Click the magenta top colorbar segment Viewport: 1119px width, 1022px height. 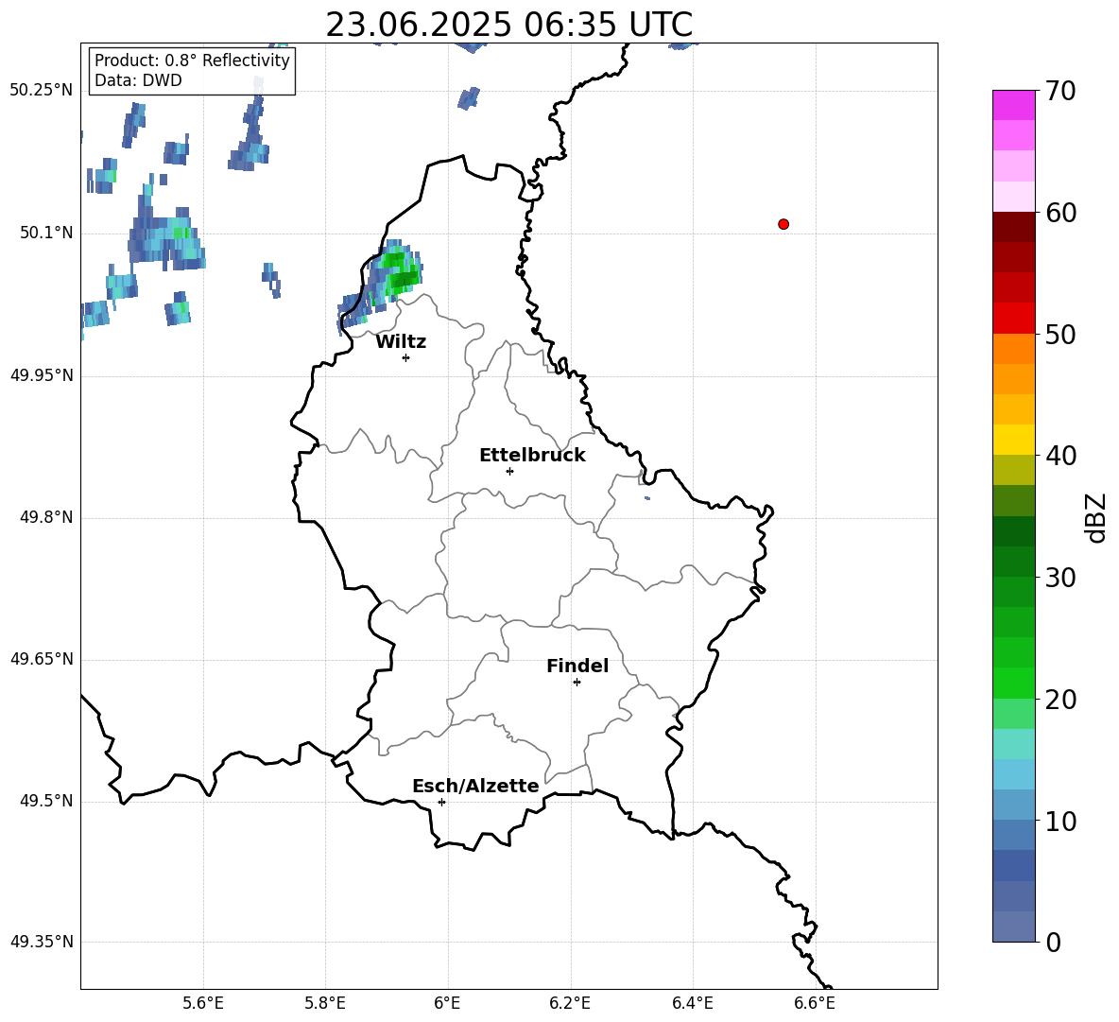pyautogui.click(x=1014, y=106)
